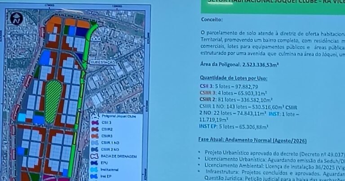Image resolution: width=345 pixels, height=181 pixels.
Task: Select the Poligonal Jóquei Clube legend symbol
Action: pyautogui.click(x=95, y=116)
